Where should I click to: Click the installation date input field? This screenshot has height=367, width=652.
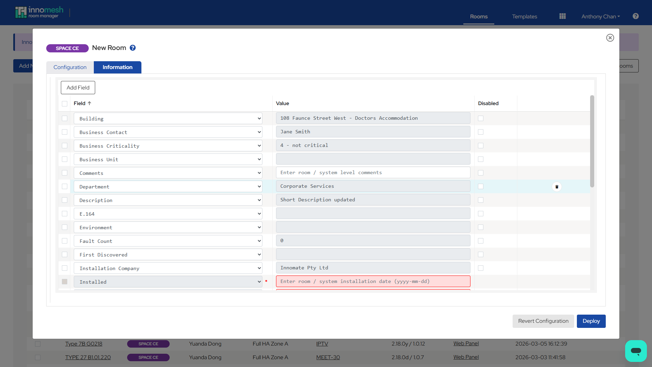tap(373, 281)
